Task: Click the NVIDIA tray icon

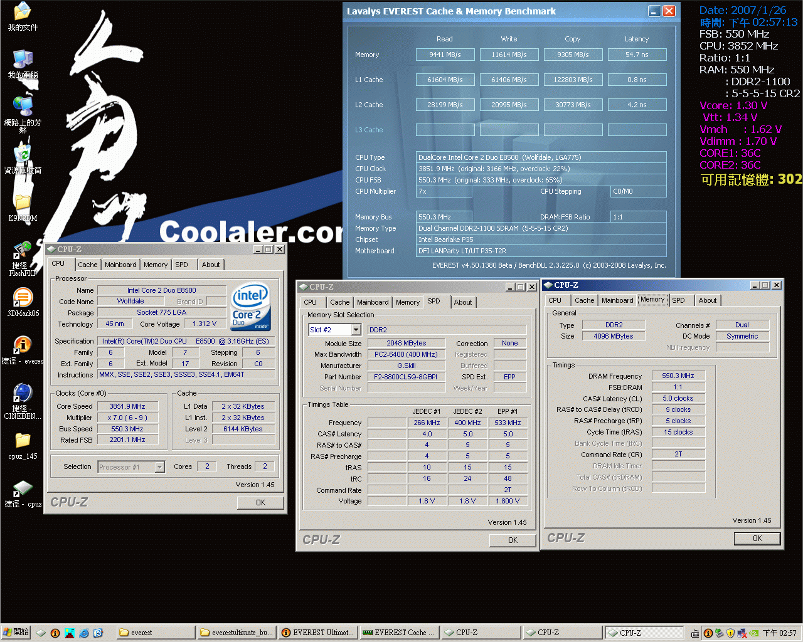Action: coord(754,633)
